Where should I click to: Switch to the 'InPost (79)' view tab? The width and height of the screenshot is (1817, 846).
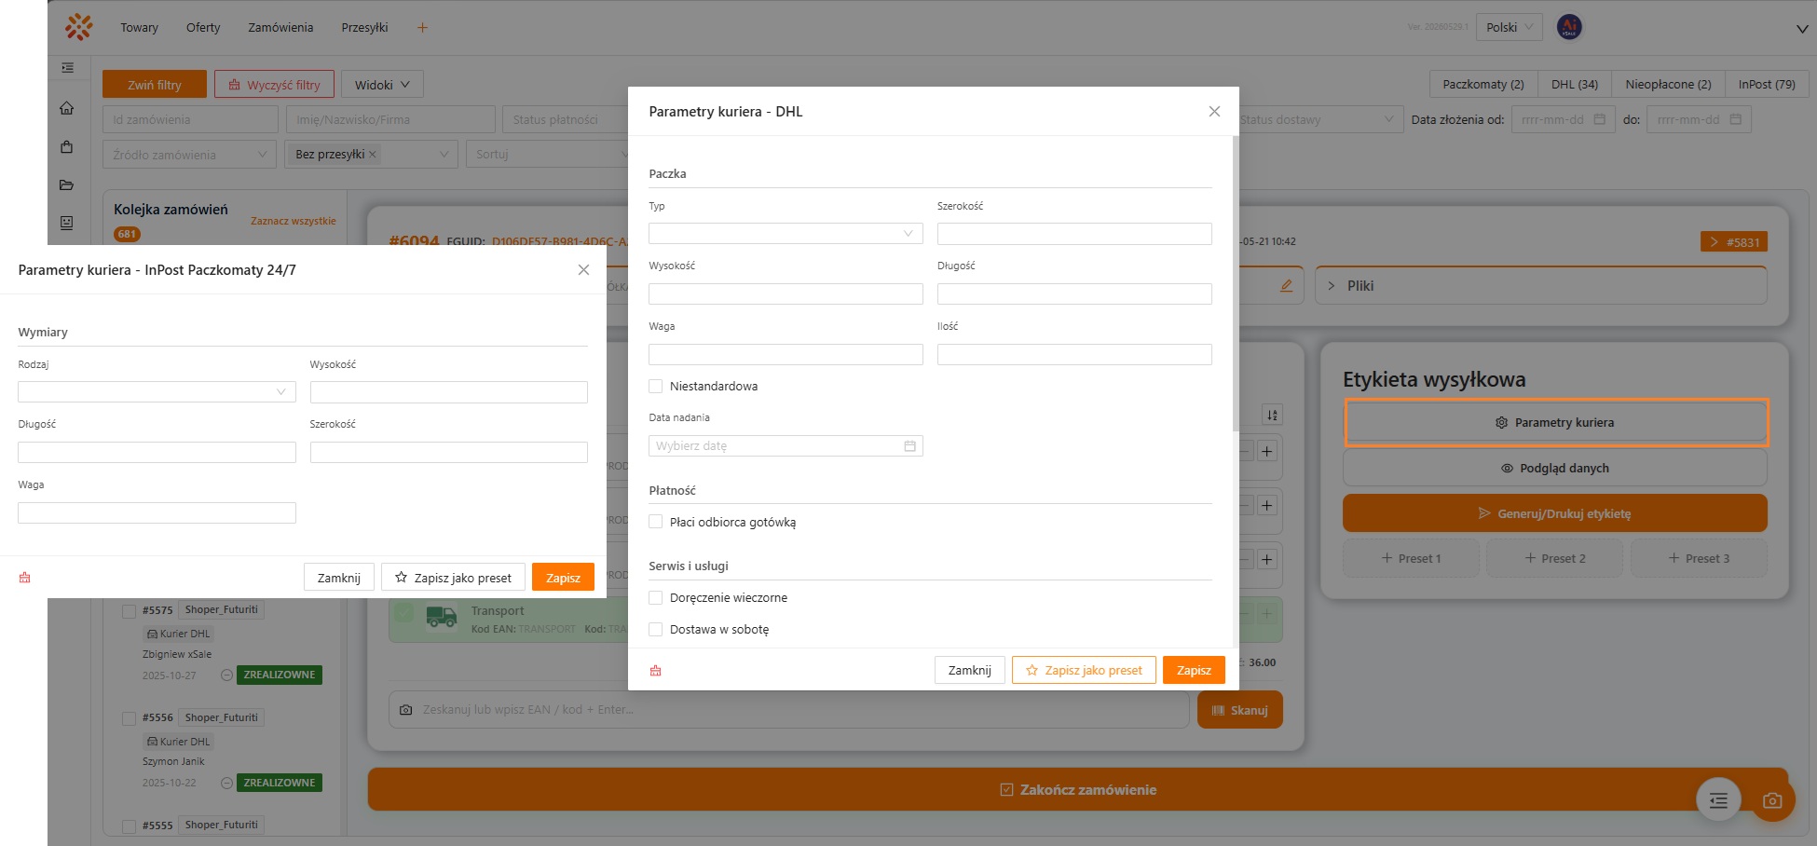click(x=1767, y=85)
